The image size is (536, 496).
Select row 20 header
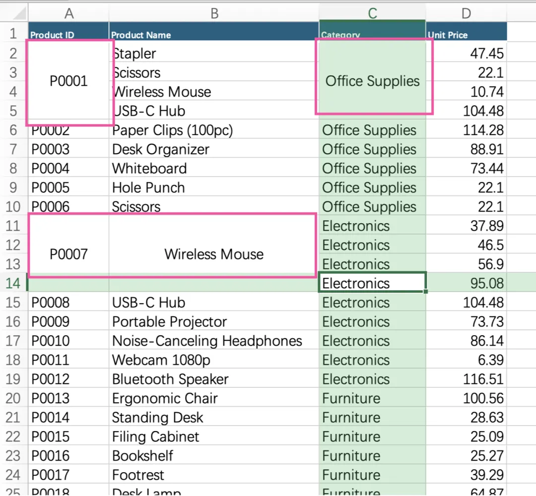(13, 398)
